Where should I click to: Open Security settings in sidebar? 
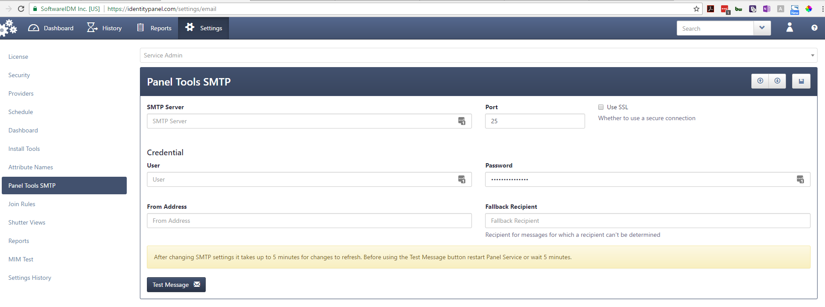(19, 75)
